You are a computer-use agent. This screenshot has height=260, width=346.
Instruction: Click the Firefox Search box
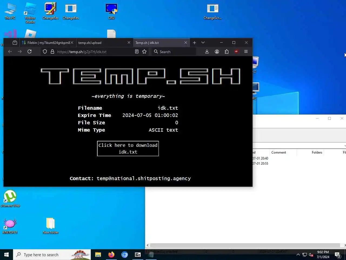(174, 51)
